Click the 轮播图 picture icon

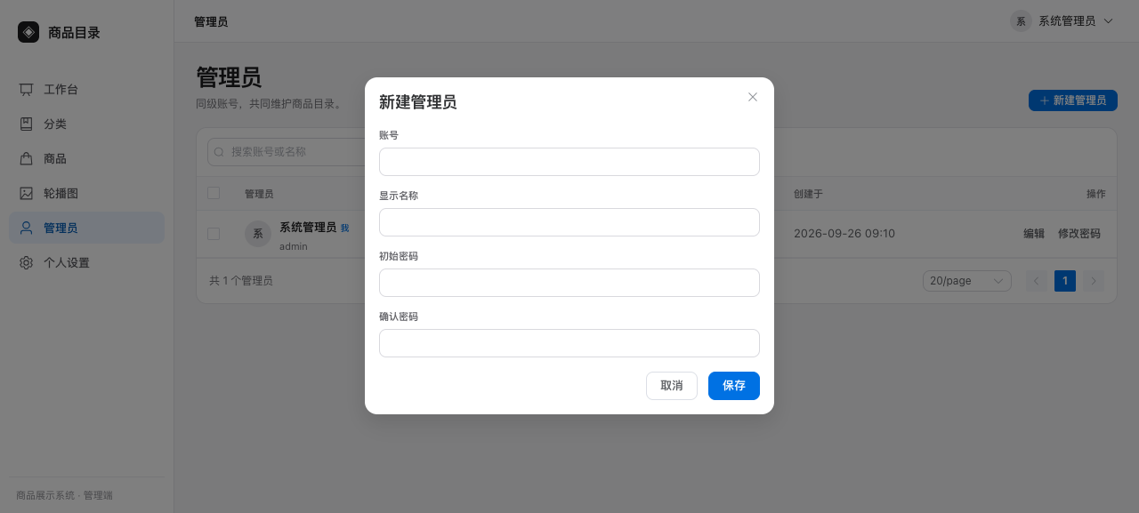[27, 194]
